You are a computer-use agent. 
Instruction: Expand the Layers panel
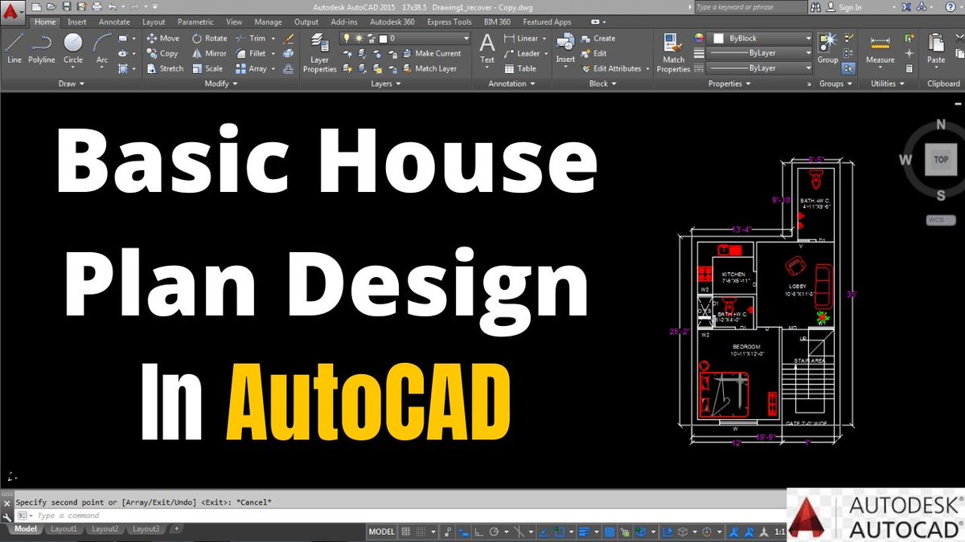(386, 84)
